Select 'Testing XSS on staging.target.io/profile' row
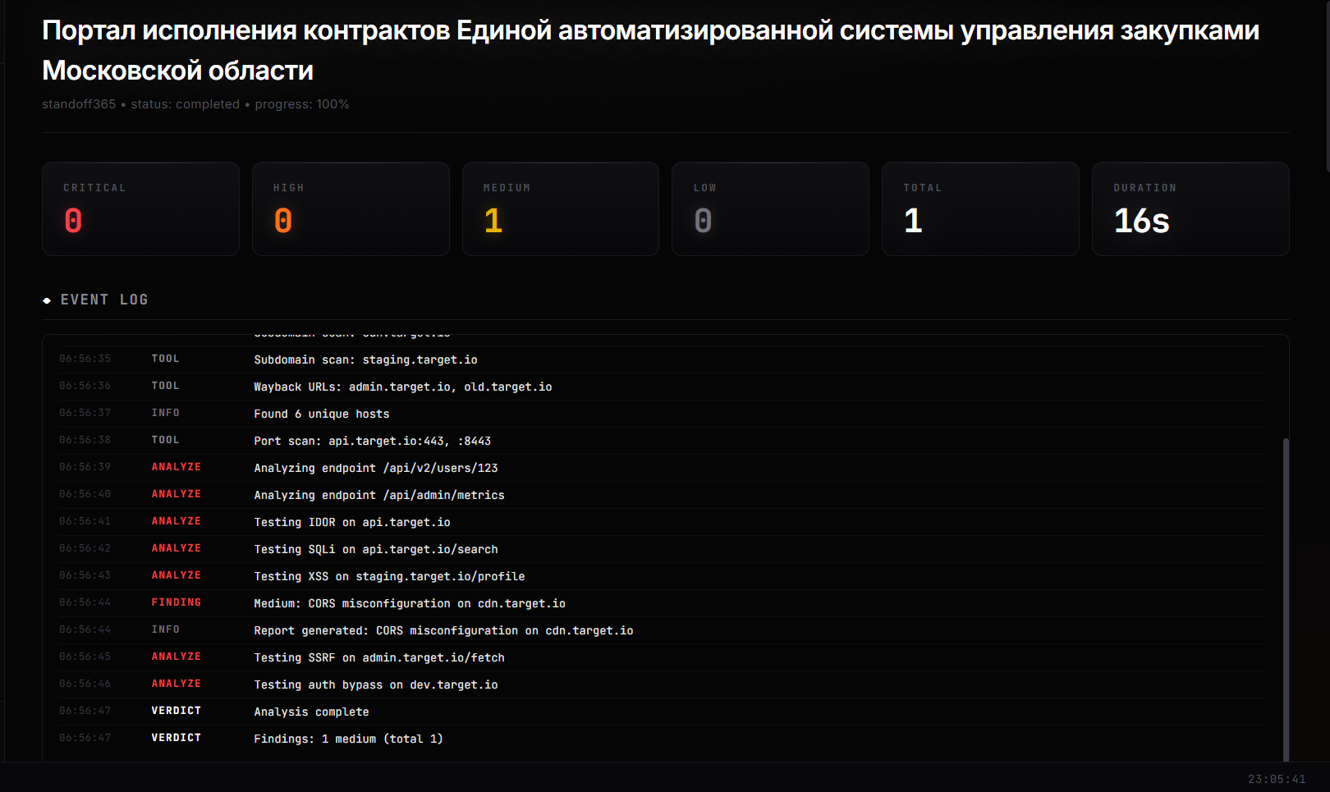Image resolution: width=1330 pixels, height=792 pixels. click(x=663, y=576)
